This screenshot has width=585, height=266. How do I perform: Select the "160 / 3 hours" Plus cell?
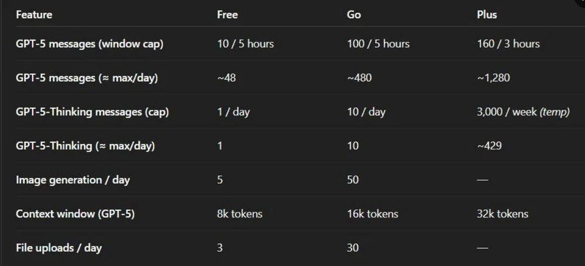pyautogui.click(x=508, y=44)
